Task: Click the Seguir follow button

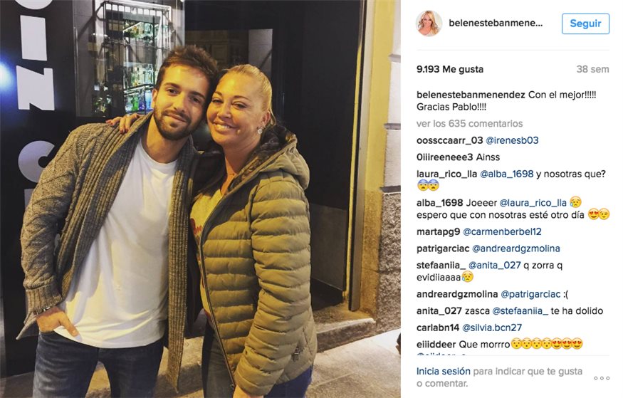Action: pyautogui.click(x=585, y=23)
